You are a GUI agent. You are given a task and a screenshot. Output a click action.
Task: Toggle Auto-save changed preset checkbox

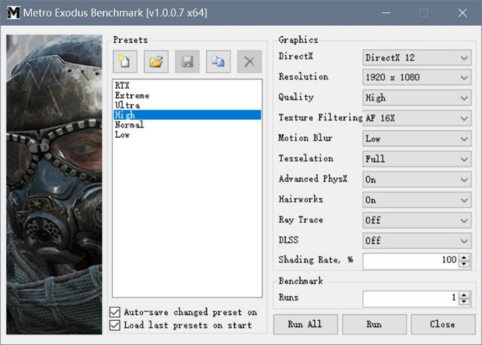tap(115, 312)
